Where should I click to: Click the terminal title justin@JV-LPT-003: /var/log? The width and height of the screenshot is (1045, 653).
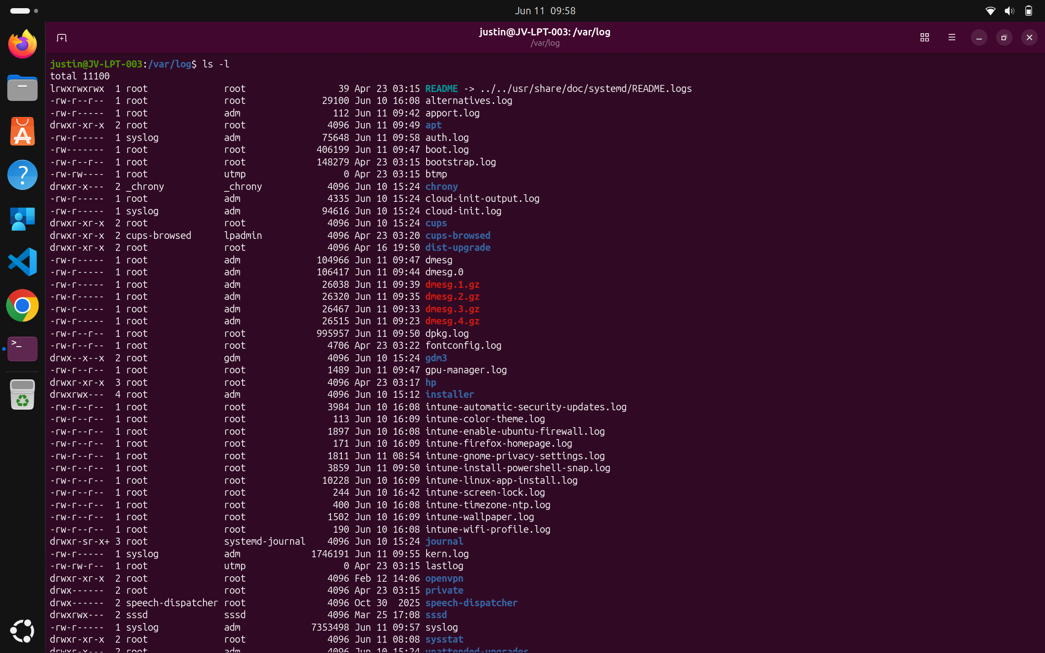[x=545, y=32]
